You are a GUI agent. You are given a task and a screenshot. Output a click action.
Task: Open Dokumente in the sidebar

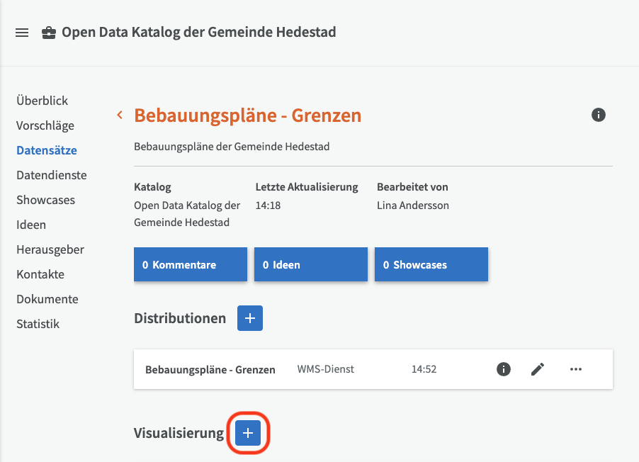pyautogui.click(x=47, y=299)
